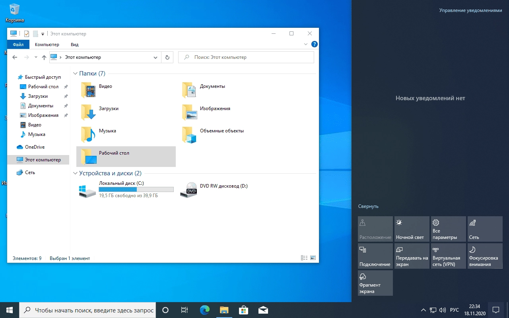This screenshot has height=318, width=509.
Task: Open Customize Quick Access Toolbar dropdown
Action: (x=43, y=34)
